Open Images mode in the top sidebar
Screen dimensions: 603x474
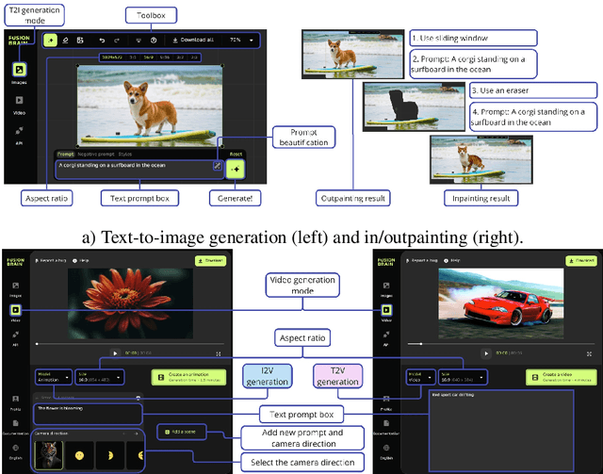[x=18, y=72]
